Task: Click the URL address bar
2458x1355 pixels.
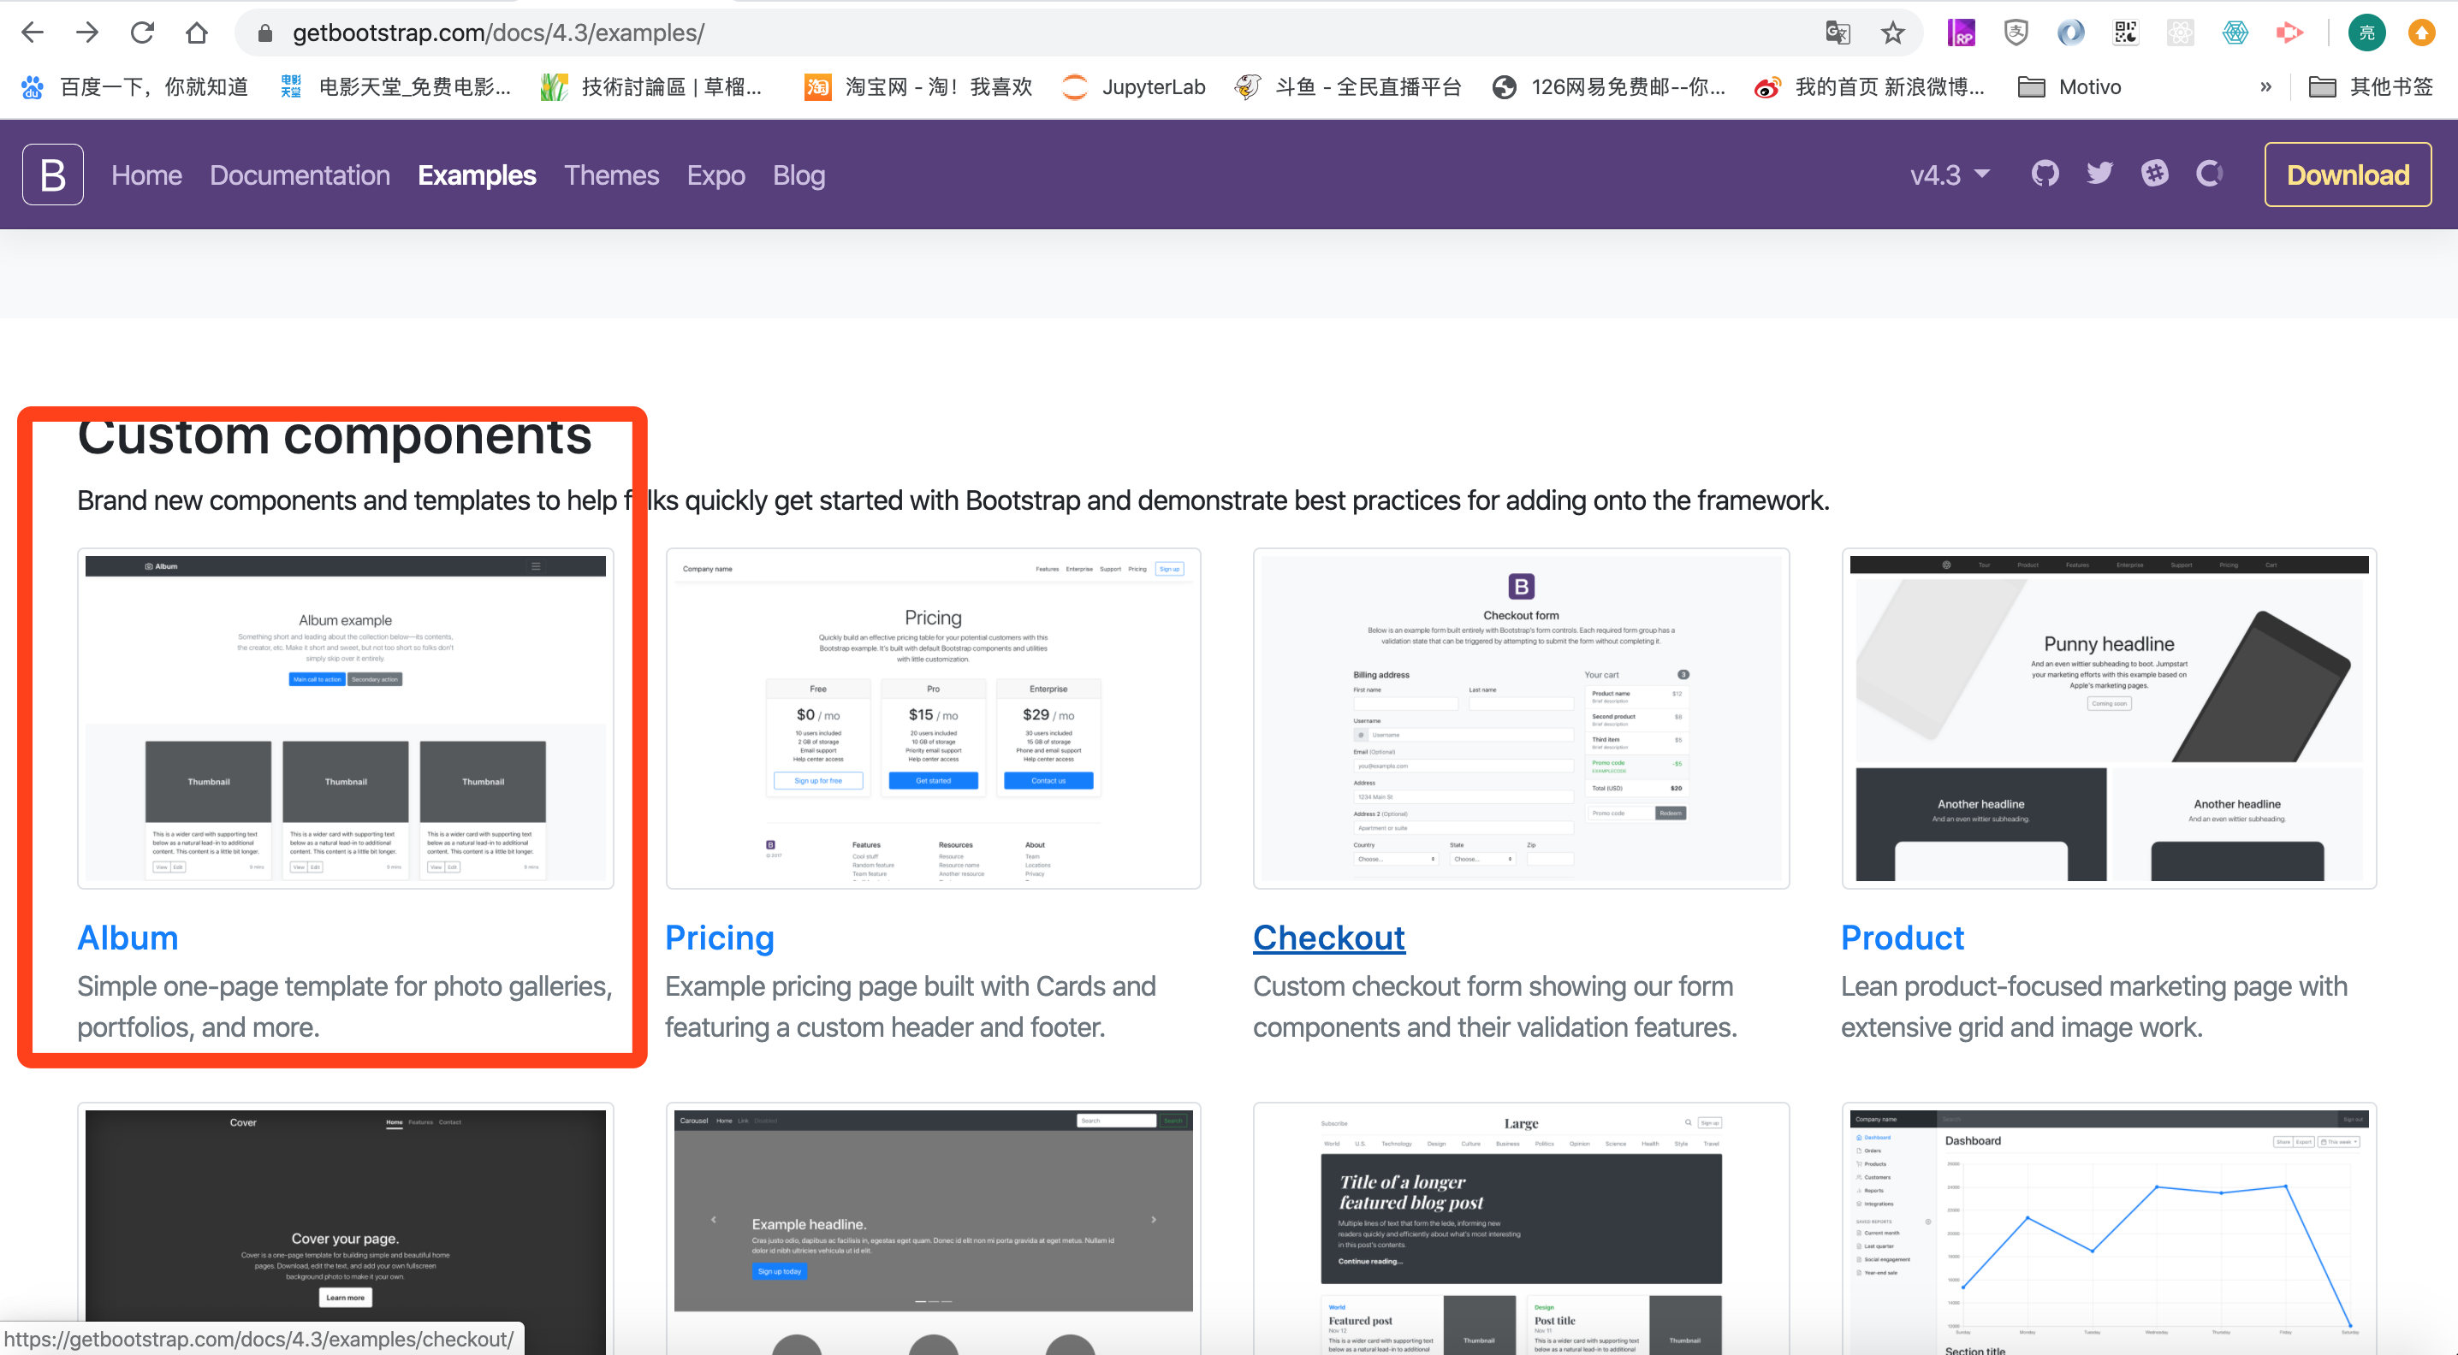Action: (x=954, y=33)
